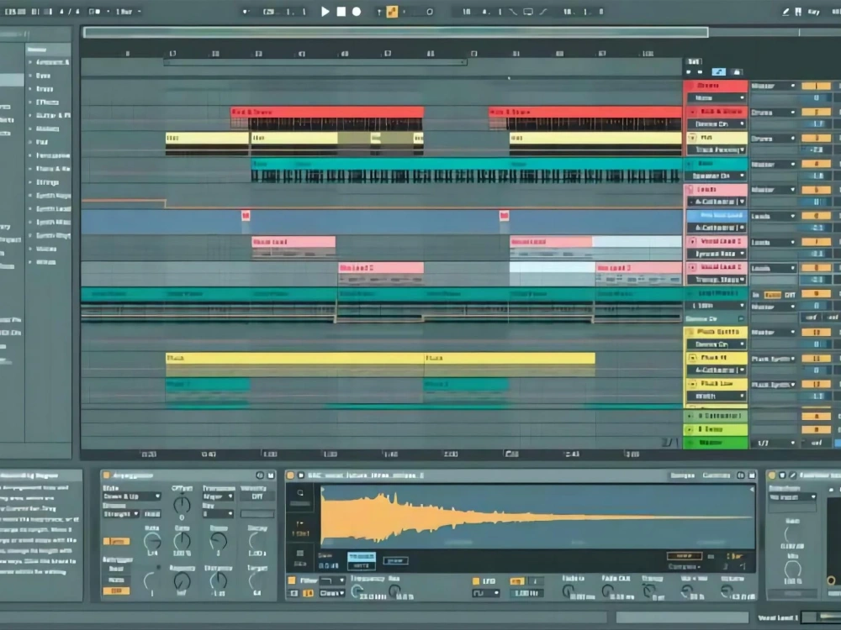
Task: Open the 1 Bar quantization menu
Action: [128, 11]
